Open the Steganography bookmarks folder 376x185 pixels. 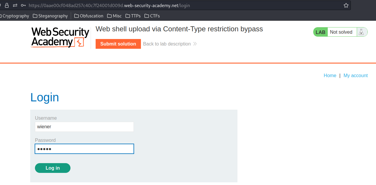tap(50, 16)
